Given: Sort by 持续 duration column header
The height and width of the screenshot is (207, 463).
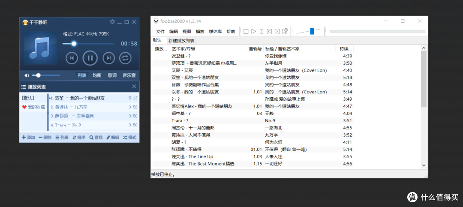Looking at the screenshot, I should (344, 49).
